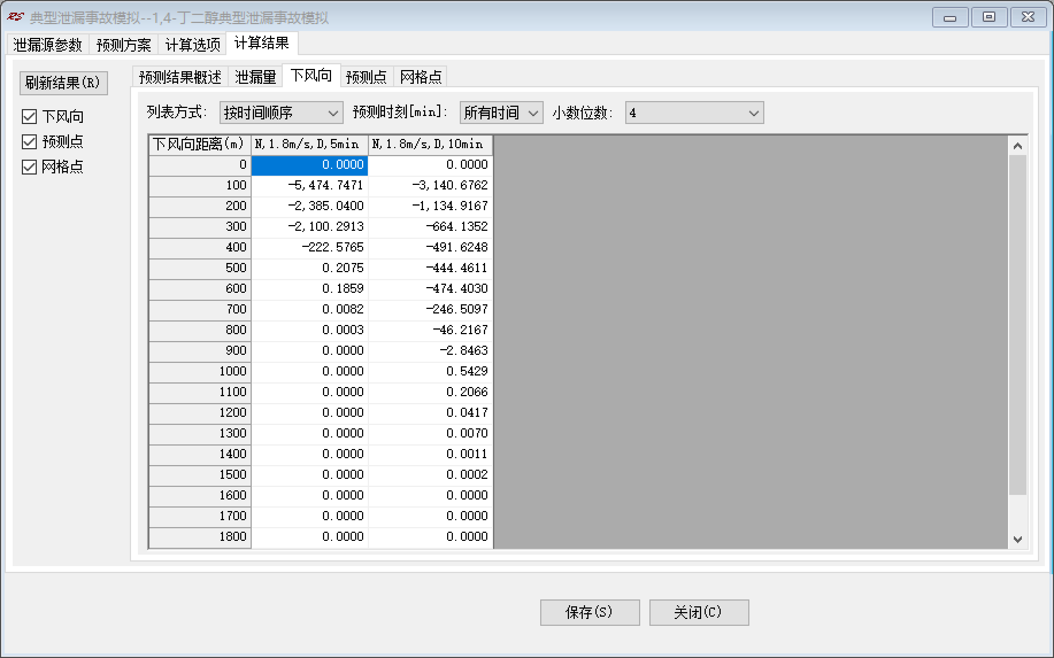The width and height of the screenshot is (1054, 658).
Task: Select cell -664.1352
Action: click(x=430, y=227)
